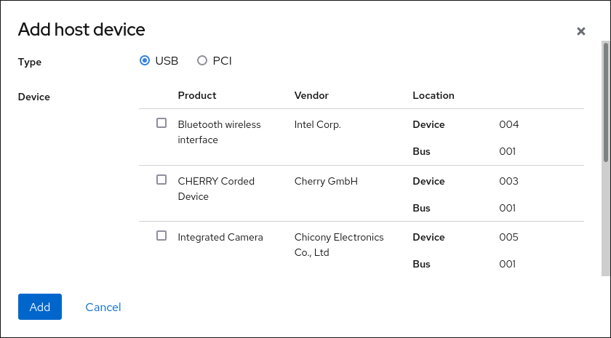Click the vertical scrollbar thumb

tap(605, 102)
